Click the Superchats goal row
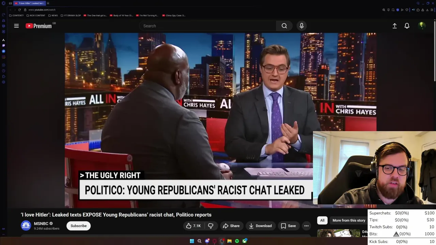Viewport: 436px width, 245px height. pyautogui.click(x=402, y=213)
